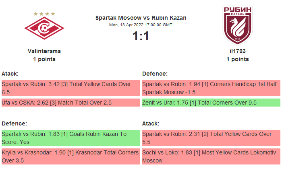This screenshot has height=185, width=282.
Task: Select the Sochi vs Loko yellow cards bet
Action: tap(211, 156)
